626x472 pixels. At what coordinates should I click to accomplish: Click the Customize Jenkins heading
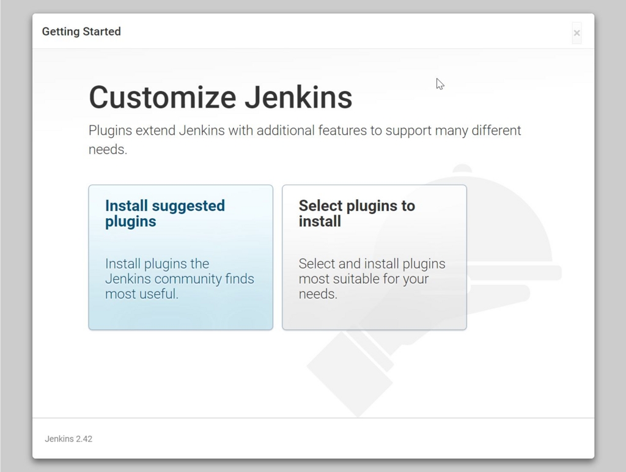(220, 97)
